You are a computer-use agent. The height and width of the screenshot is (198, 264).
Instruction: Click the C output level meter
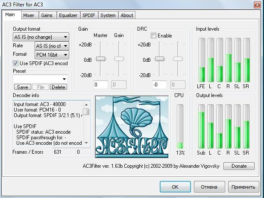[x=220, y=126]
